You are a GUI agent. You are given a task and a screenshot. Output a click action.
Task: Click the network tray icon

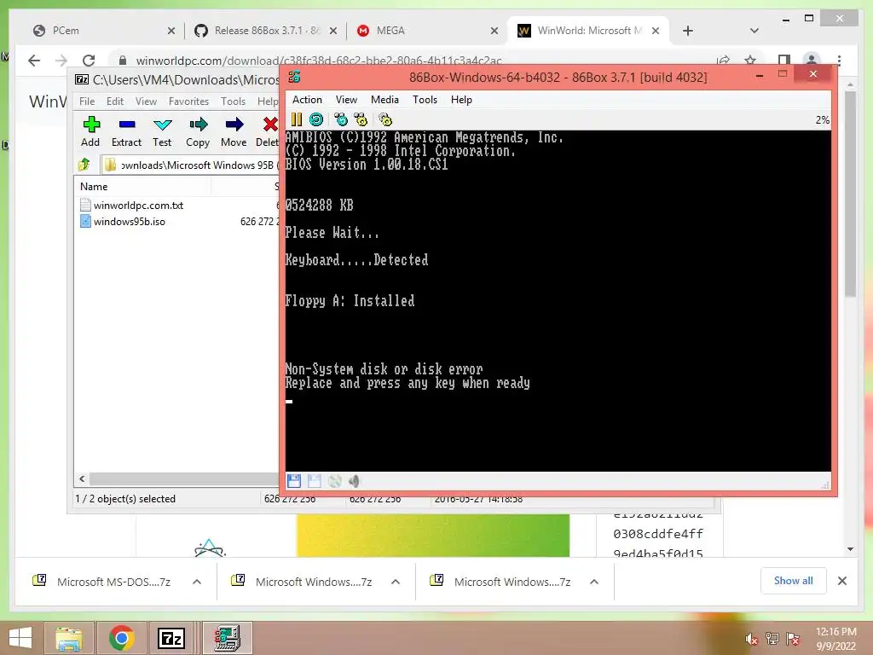[x=772, y=639]
